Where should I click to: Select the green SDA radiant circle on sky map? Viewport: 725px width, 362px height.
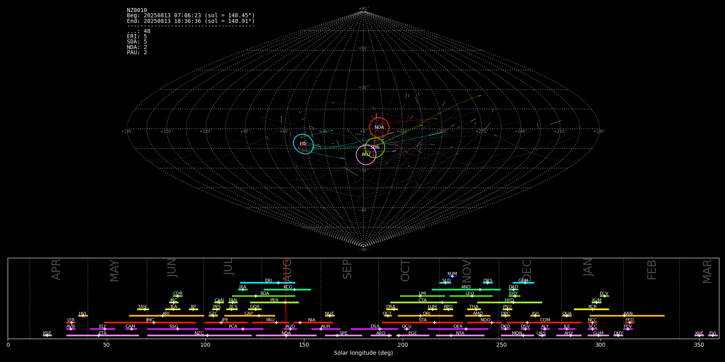click(375, 148)
